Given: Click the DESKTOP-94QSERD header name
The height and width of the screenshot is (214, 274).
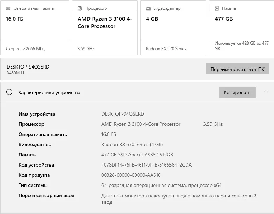Looking at the screenshot, I should (28, 67).
